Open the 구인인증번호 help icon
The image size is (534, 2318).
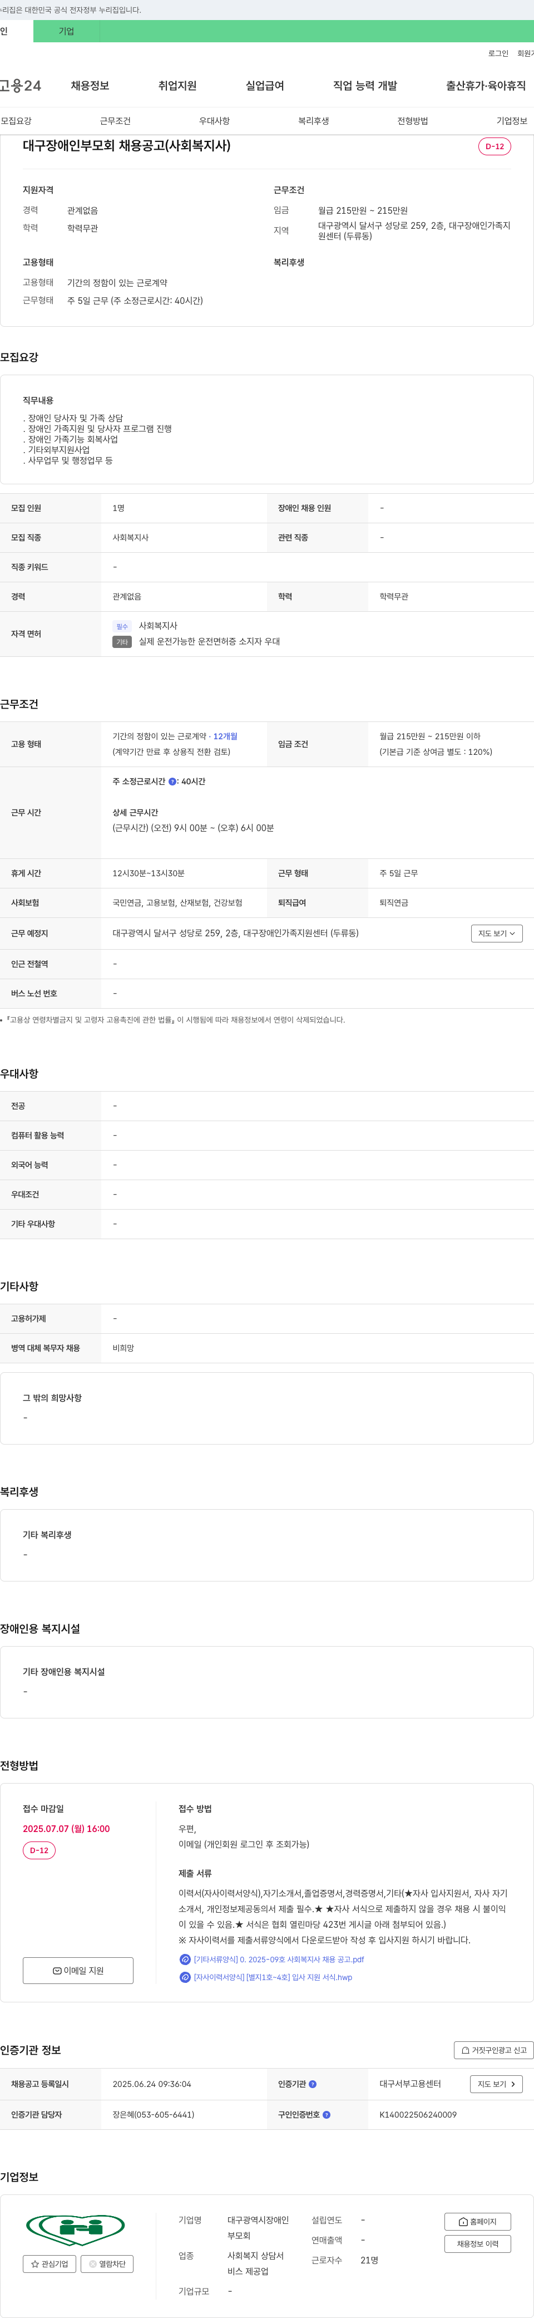[x=327, y=2115]
